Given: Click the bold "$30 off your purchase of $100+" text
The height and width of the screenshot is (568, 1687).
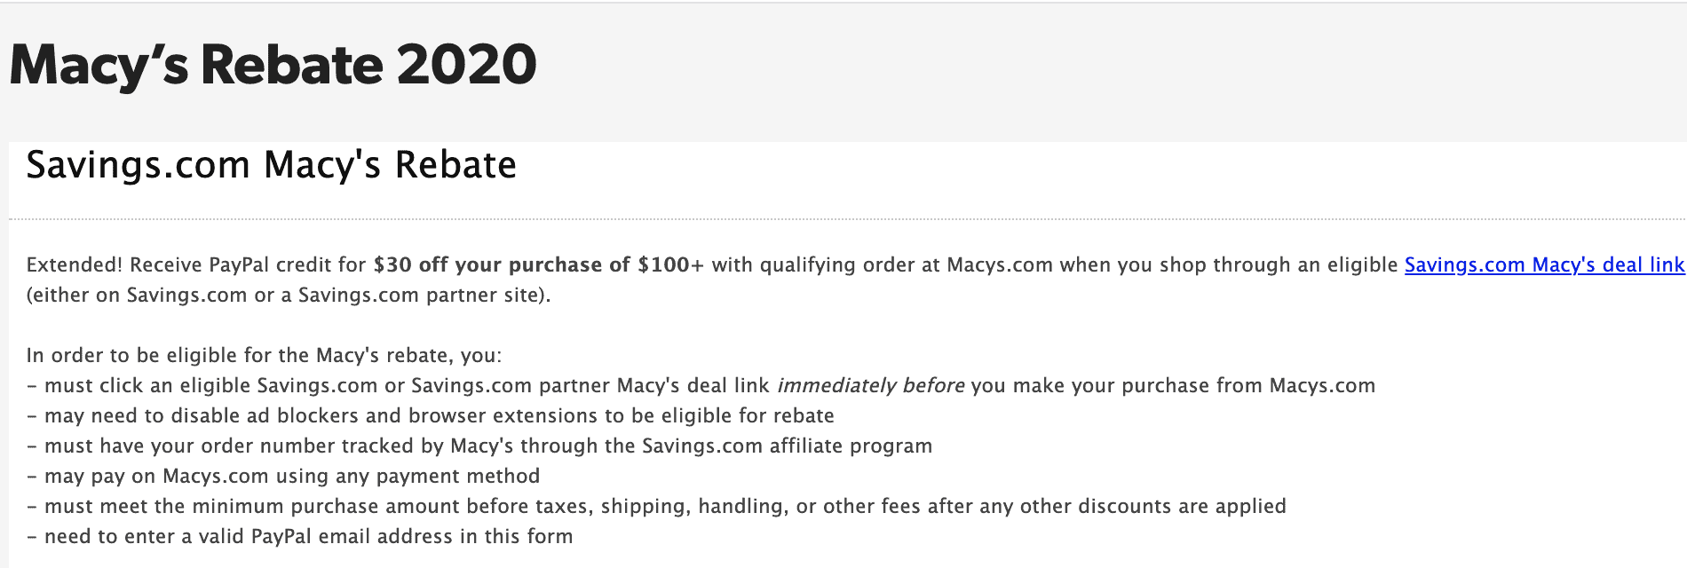Looking at the screenshot, I should (x=539, y=264).
